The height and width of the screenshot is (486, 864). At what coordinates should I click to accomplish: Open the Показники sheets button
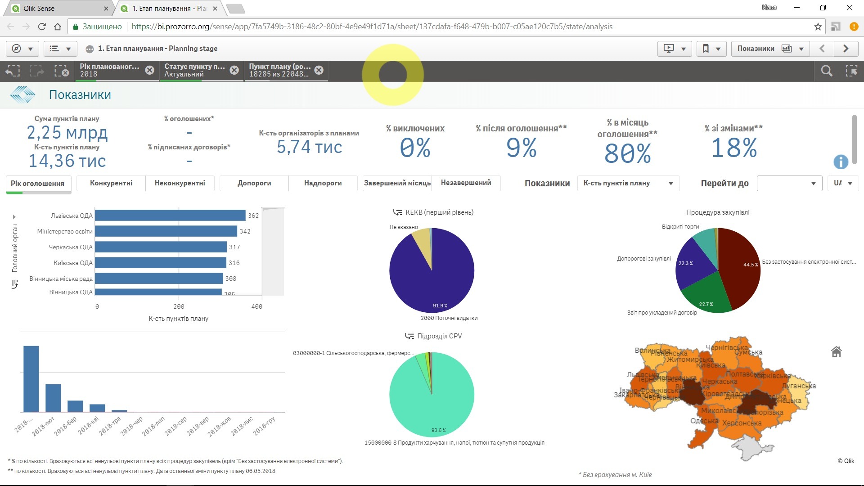(x=770, y=49)
